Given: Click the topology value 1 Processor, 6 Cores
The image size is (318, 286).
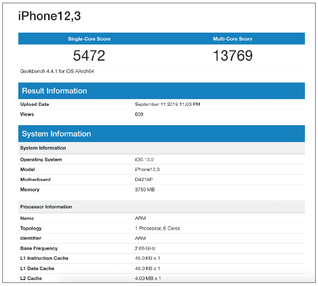Looking at the screenshot, I should (x=157, y=228).
